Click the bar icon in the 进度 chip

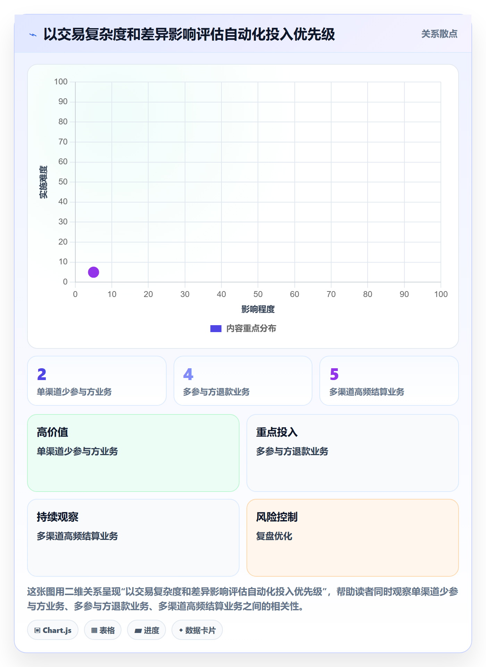(x=138, y=631)
